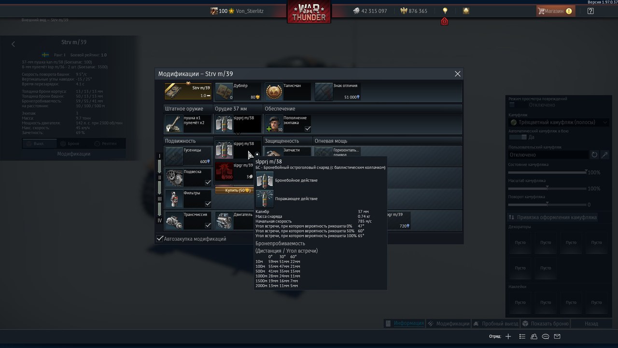Open the Талисман talisman item
Screen dimensions: 618x348
click(x=288, y=91)
